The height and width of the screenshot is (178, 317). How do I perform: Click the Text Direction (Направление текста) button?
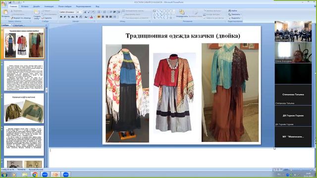(133, 11)
